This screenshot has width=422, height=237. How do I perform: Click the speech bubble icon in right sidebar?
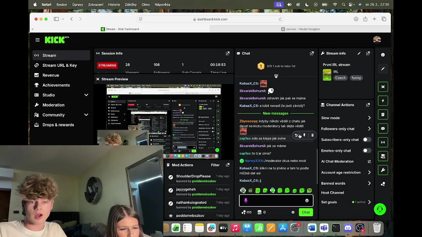[383, 129]
